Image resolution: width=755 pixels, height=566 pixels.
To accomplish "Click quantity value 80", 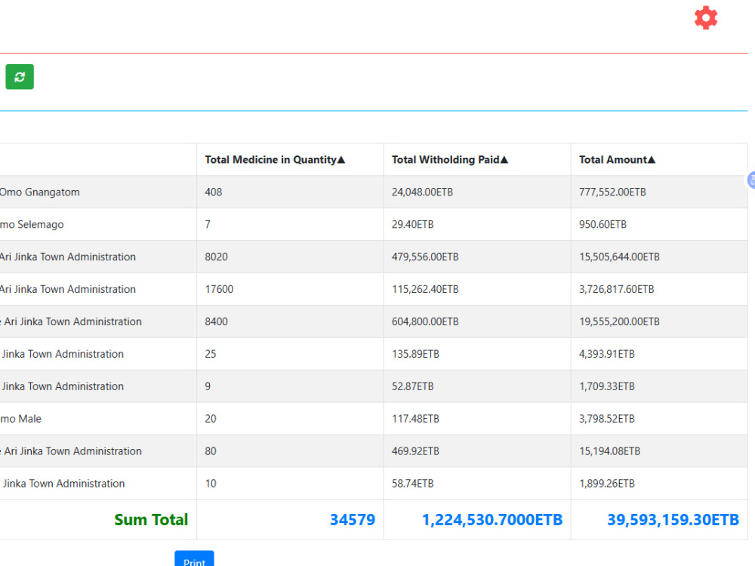I will click(x=211, y=451).
